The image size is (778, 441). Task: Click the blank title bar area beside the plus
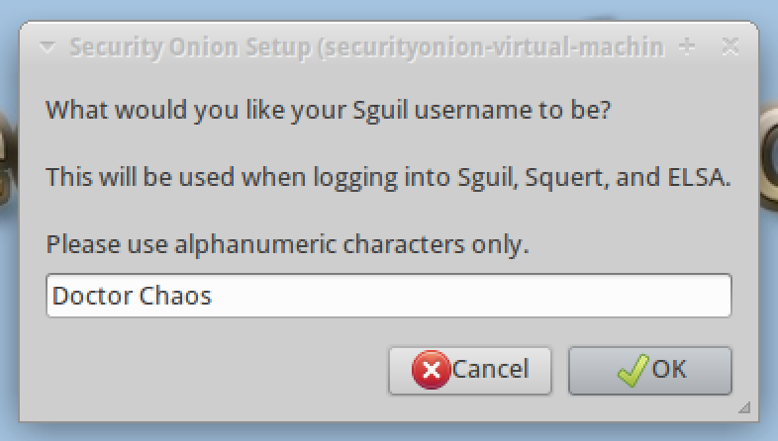point(708,46)
